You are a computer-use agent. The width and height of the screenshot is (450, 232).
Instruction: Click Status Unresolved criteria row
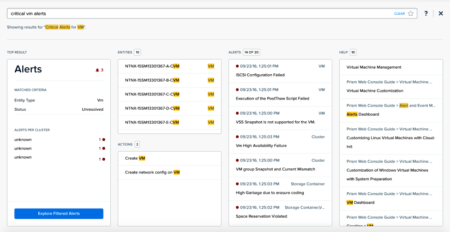(x=59, y=109)
